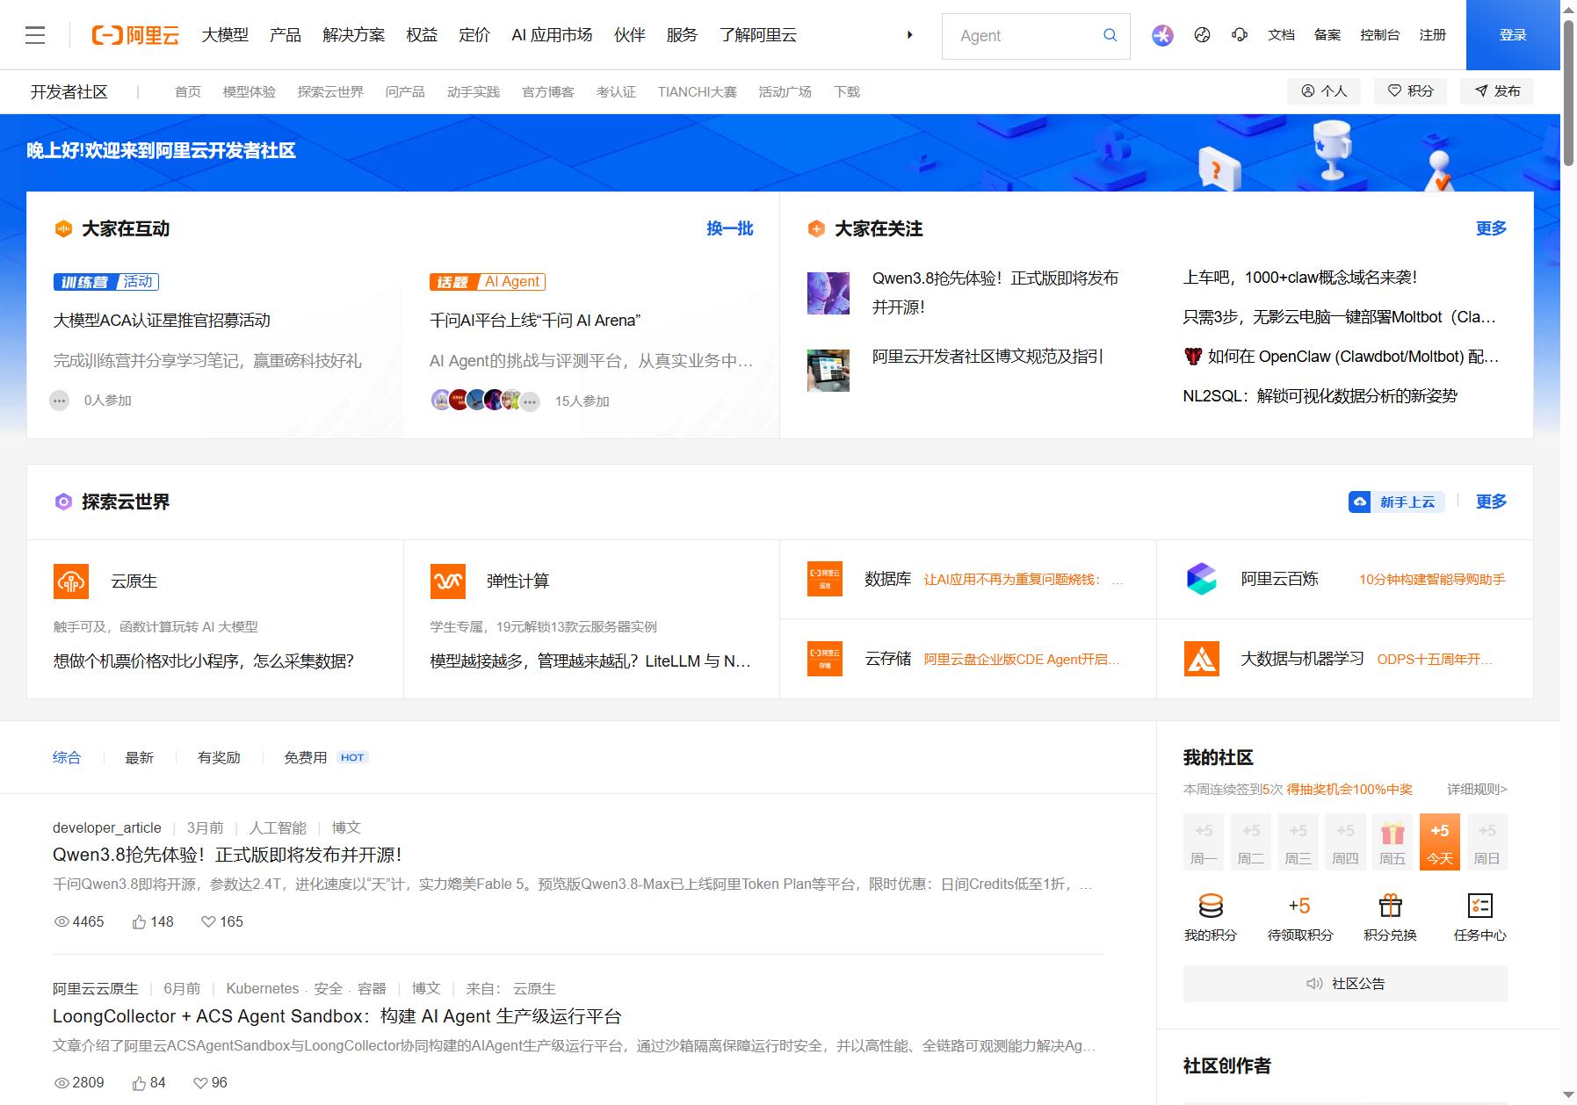This screenshot has width=1577, height=1105.
Task: Check in on 今天 +5 tile
Action: [1439, 841]
